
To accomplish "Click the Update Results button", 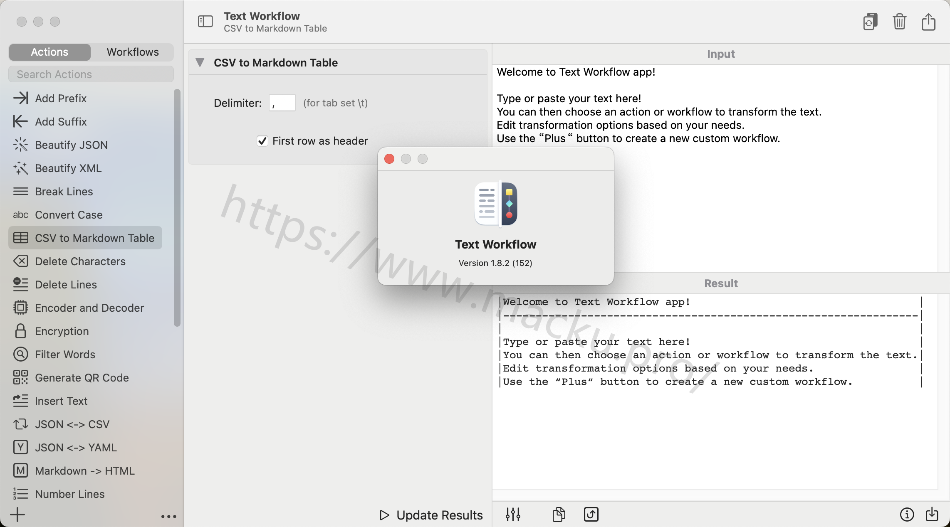I will pos(431,515).
